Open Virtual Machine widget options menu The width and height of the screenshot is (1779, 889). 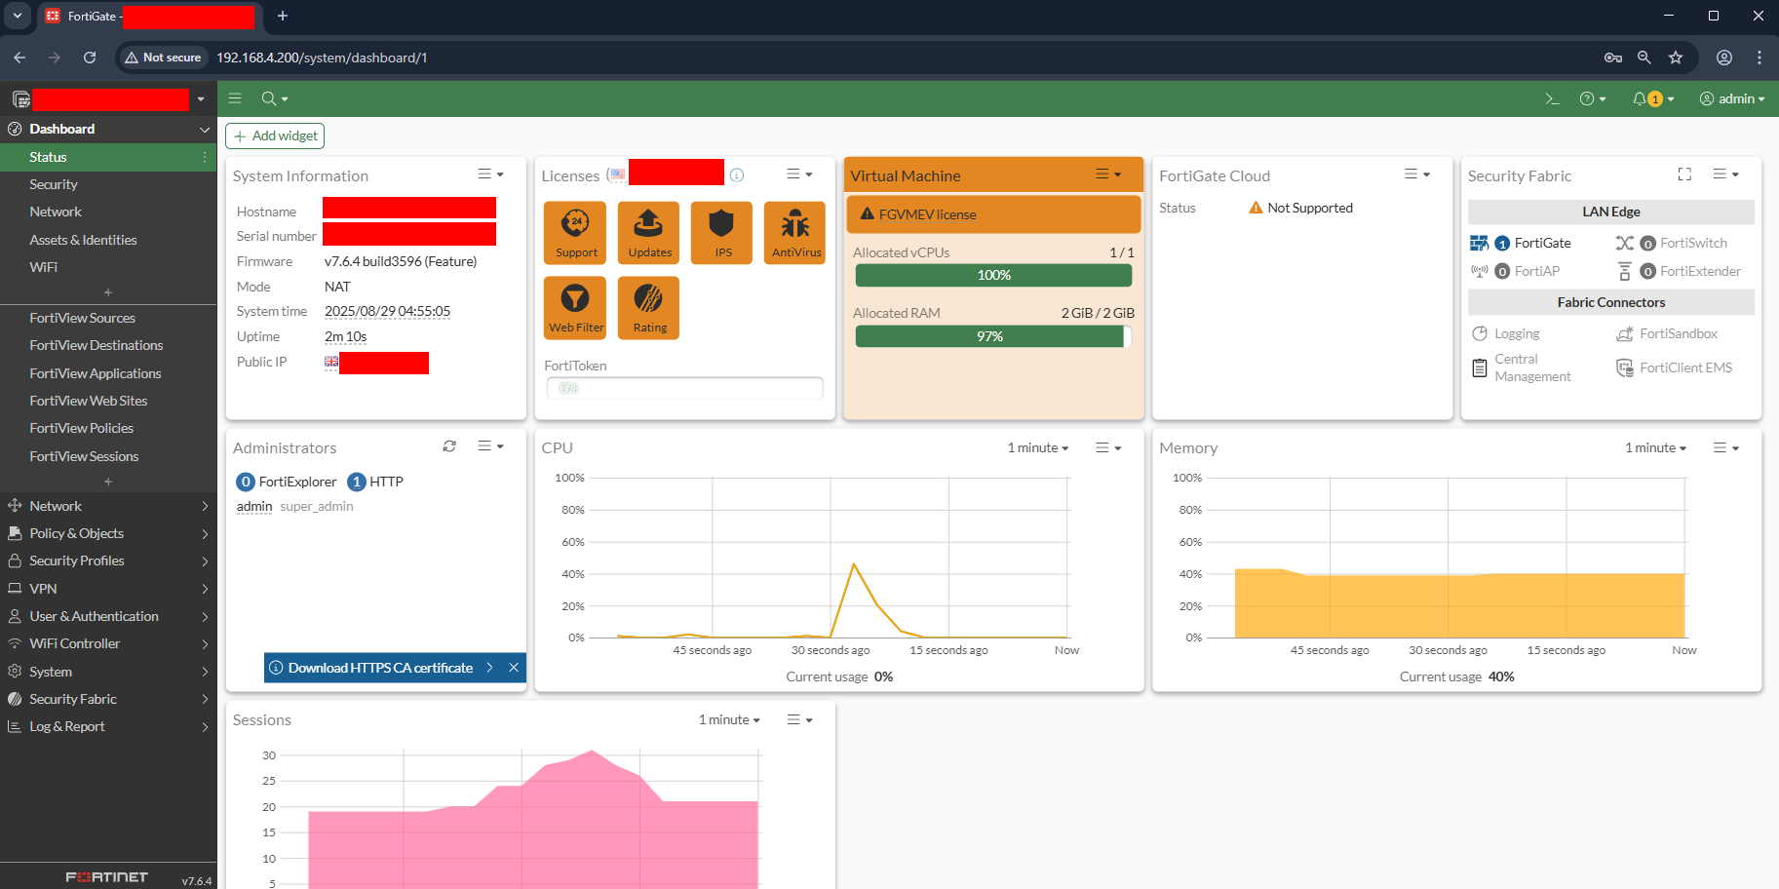(x=1108, y=174)
